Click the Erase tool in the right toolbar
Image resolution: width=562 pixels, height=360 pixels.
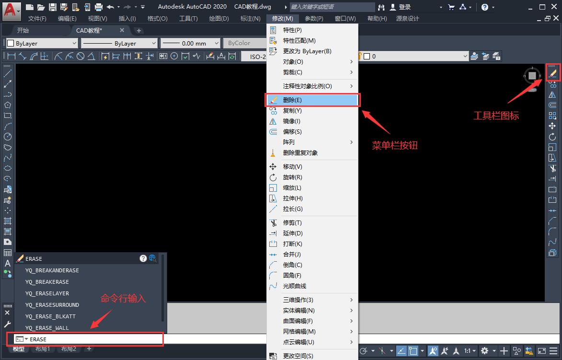tap(552, 73)
